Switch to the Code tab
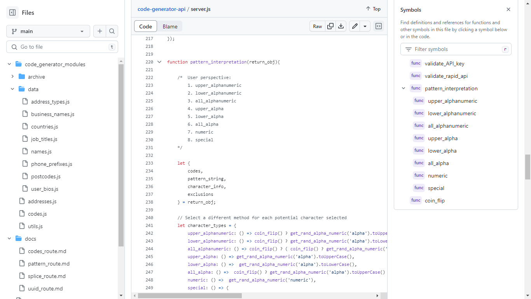 tap(145, 26)
